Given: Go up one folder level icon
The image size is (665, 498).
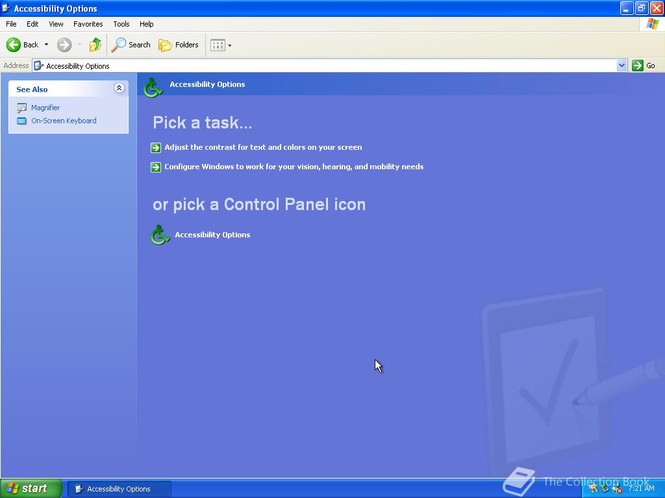Looking at the screenshot, I should 95,45.
